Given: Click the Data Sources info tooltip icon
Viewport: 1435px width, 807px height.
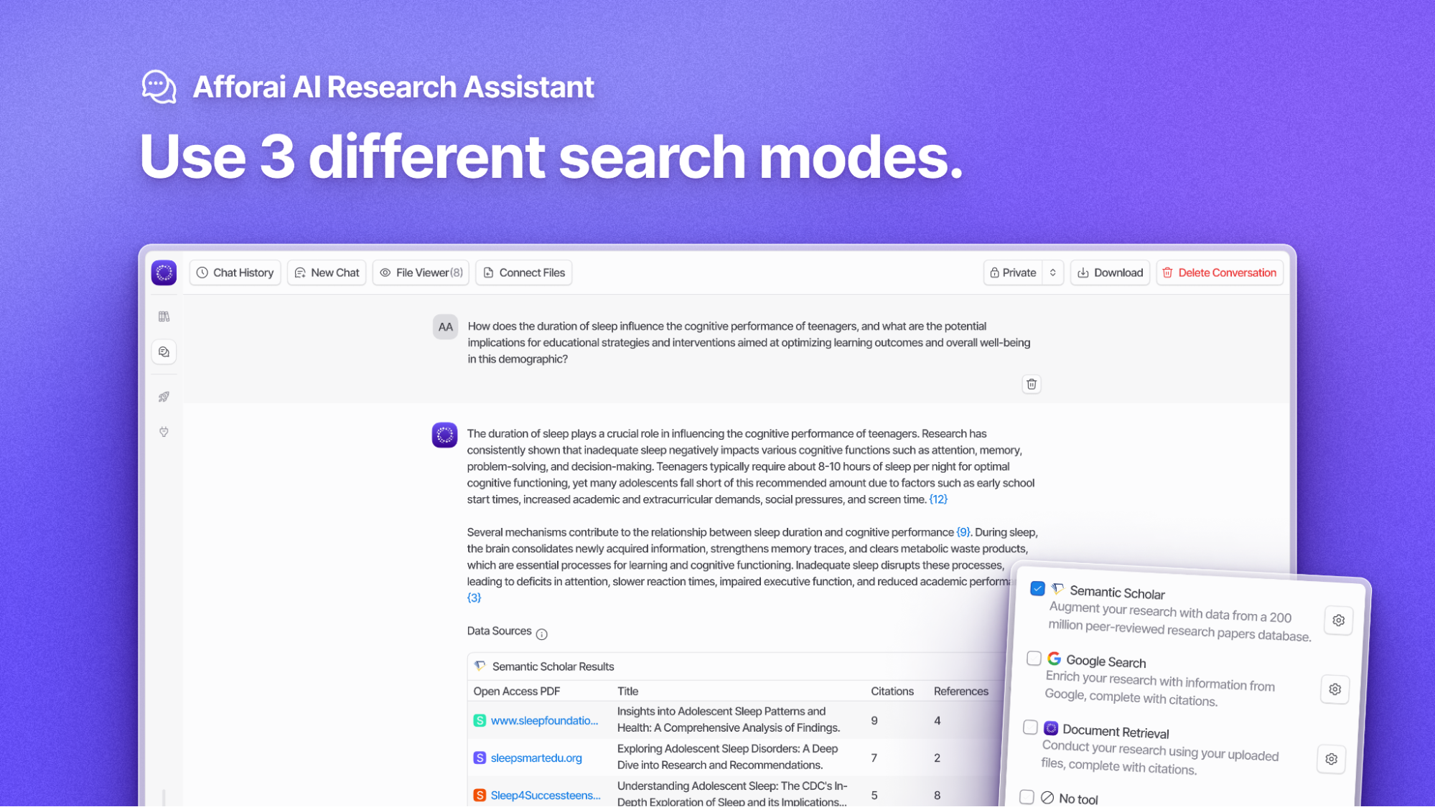Looking at the screenshot, I should coord(543,633).
